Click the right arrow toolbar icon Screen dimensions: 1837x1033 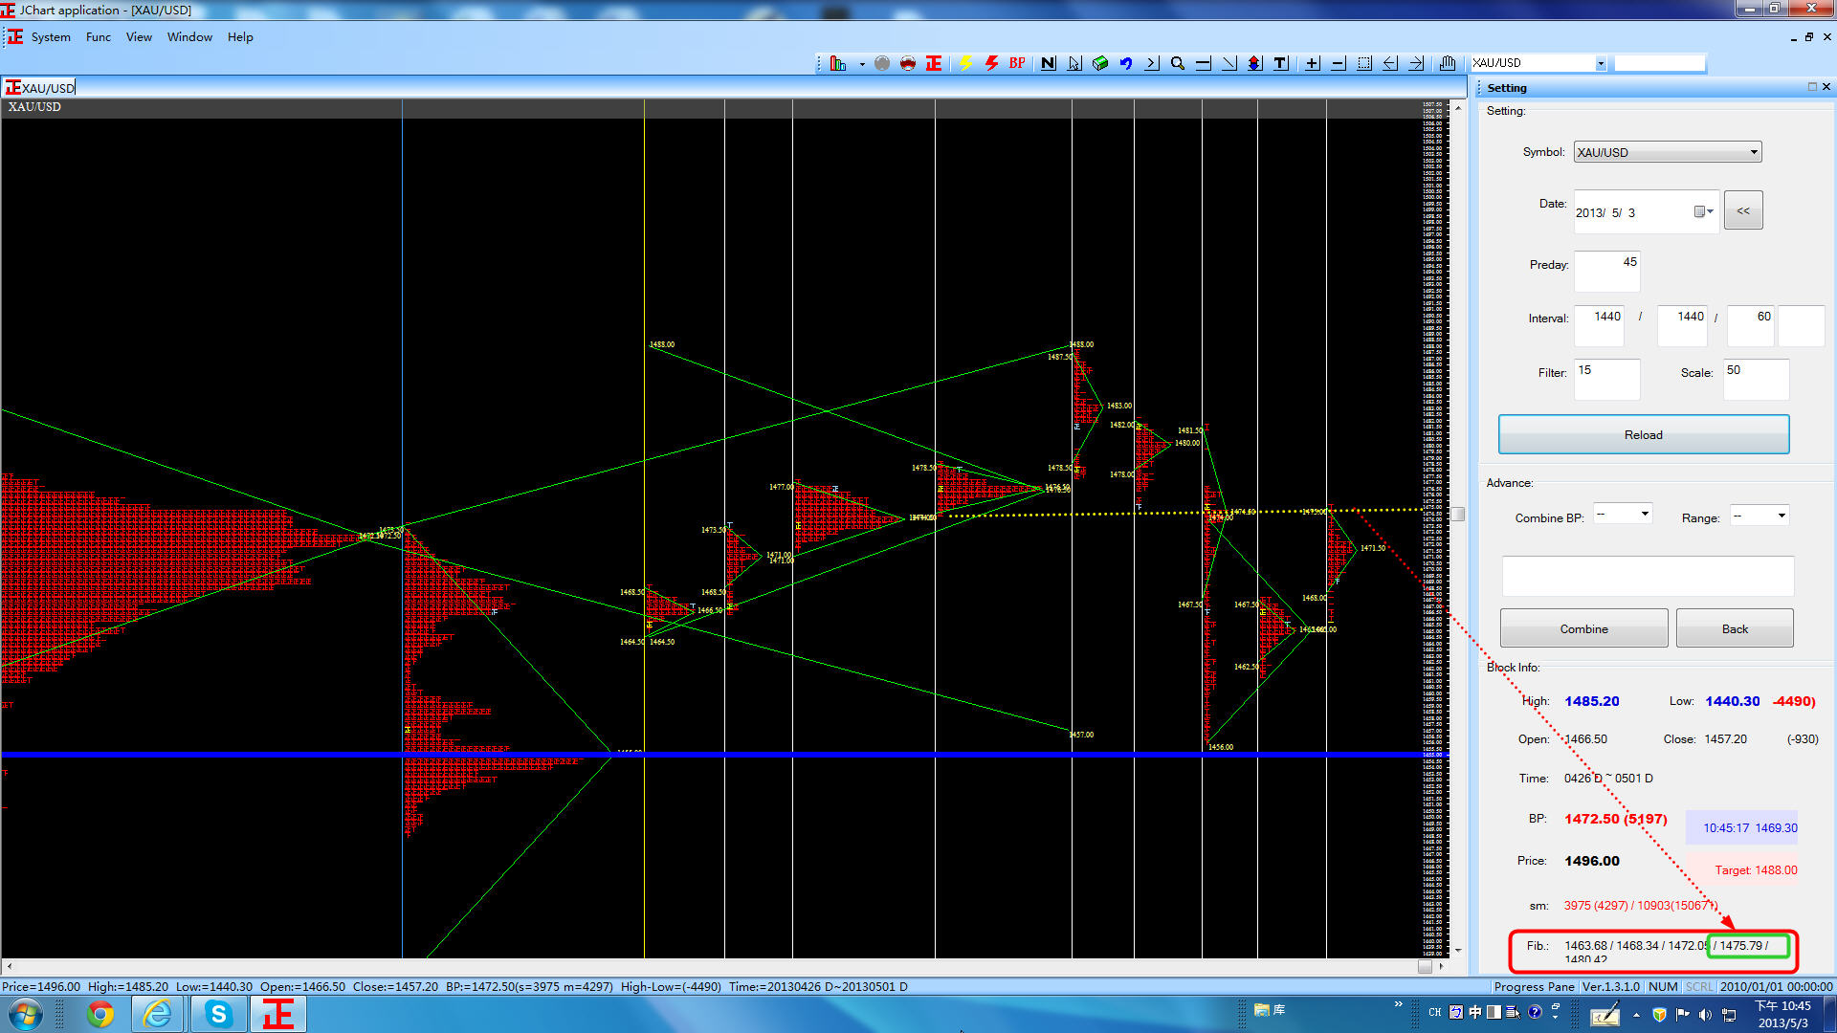point(1416,63)
